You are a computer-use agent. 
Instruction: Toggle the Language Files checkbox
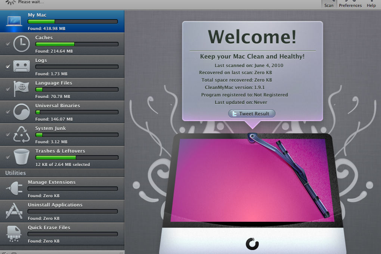[x=8, y=89]
